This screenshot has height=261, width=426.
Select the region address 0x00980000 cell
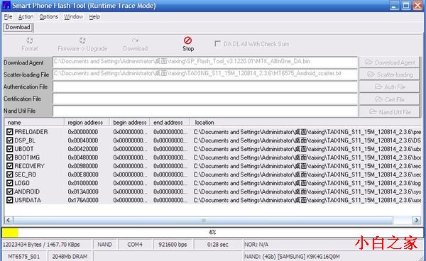click(83, 166)
